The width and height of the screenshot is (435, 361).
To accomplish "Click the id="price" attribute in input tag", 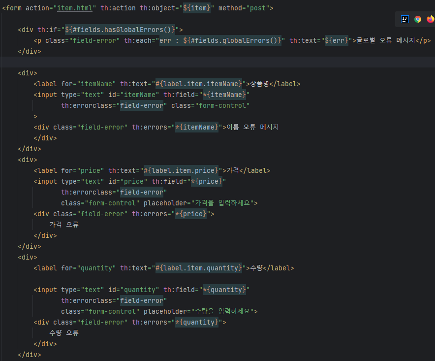I will 128,181.
